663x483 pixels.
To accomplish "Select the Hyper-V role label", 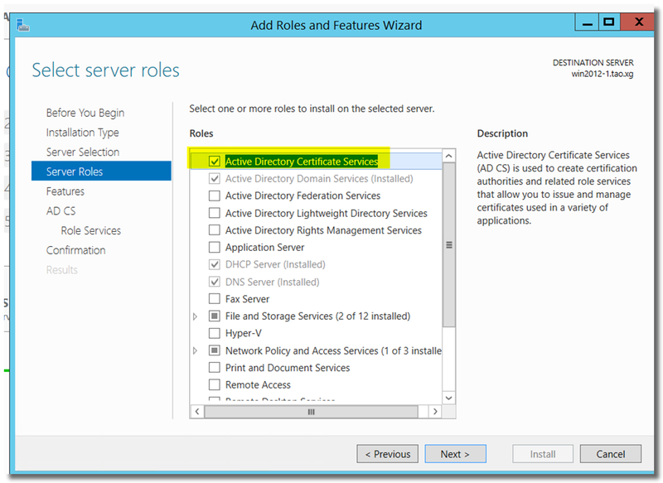I will tap(244, 333).
